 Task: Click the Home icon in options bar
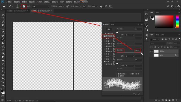click(x=4, y=7)
